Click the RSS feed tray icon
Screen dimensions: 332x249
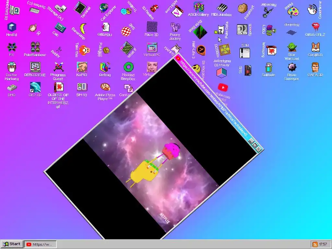pyautogui.click(x=315, y=244)
